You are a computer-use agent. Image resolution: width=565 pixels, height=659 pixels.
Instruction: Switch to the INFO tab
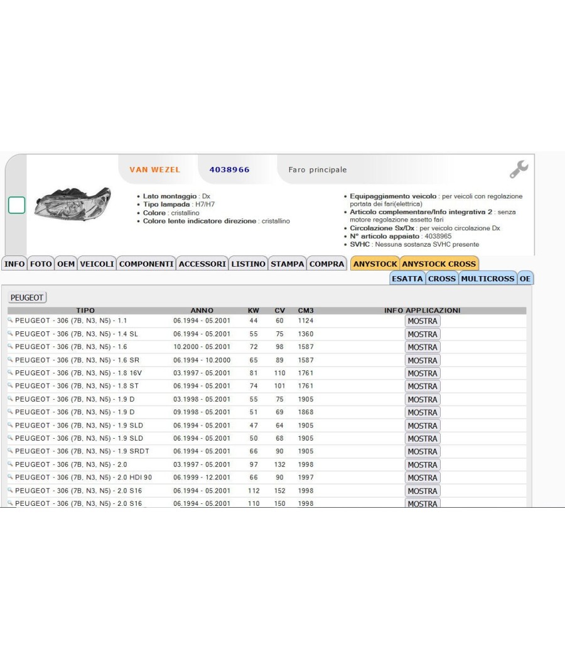pyautogui.click(x=14, y=264)
